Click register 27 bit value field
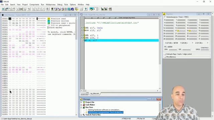The image size is (214, 120). (205, 36)
